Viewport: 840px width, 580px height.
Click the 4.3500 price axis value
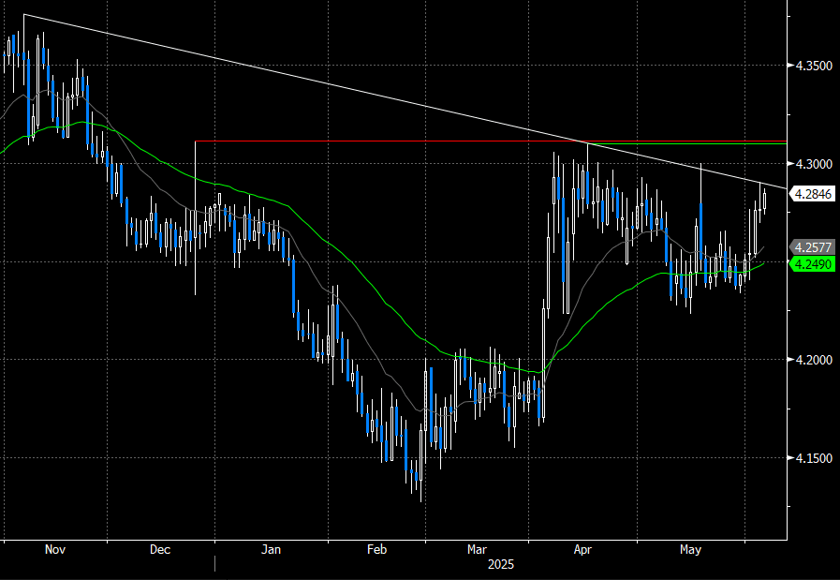coord(815,66)
